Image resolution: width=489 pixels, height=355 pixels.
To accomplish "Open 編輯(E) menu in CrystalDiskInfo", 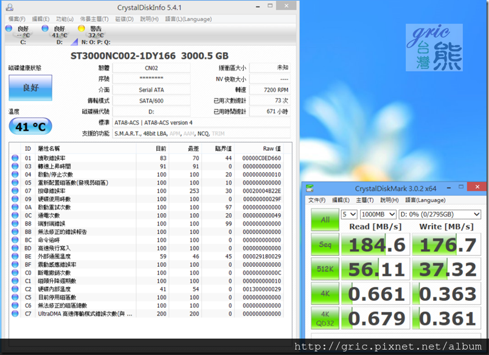I will coord(41,19).
